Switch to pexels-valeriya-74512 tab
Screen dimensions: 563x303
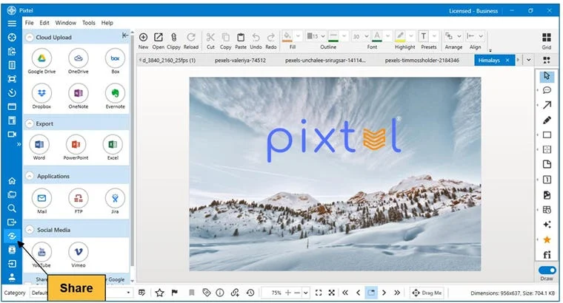point(240,60)
